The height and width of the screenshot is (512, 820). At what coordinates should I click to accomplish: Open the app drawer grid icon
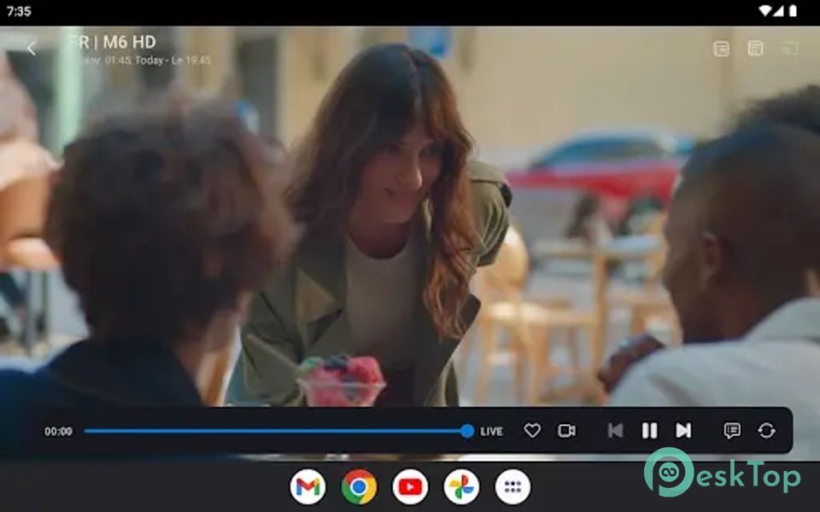pyautogui.click(x=512, y=487)
